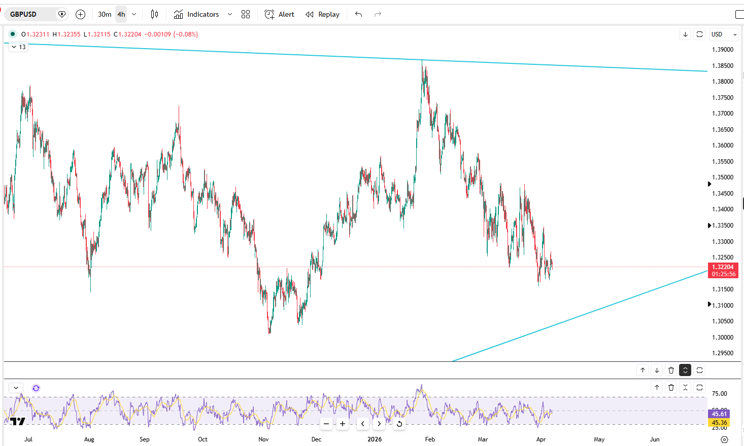Expand the timeframe interval dropdown
This screenshot has width=744, height=446.
(x=134, y=14)
